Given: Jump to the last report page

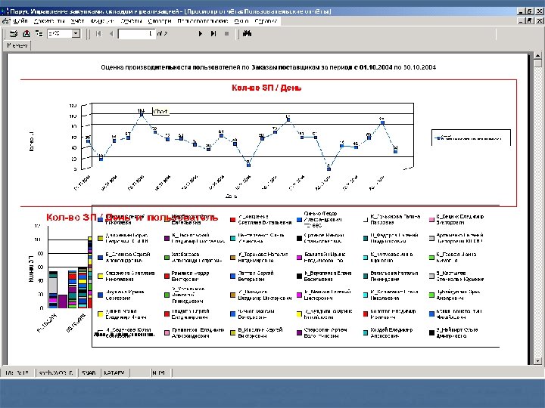Looking at the screenshot, I should 213,34.
